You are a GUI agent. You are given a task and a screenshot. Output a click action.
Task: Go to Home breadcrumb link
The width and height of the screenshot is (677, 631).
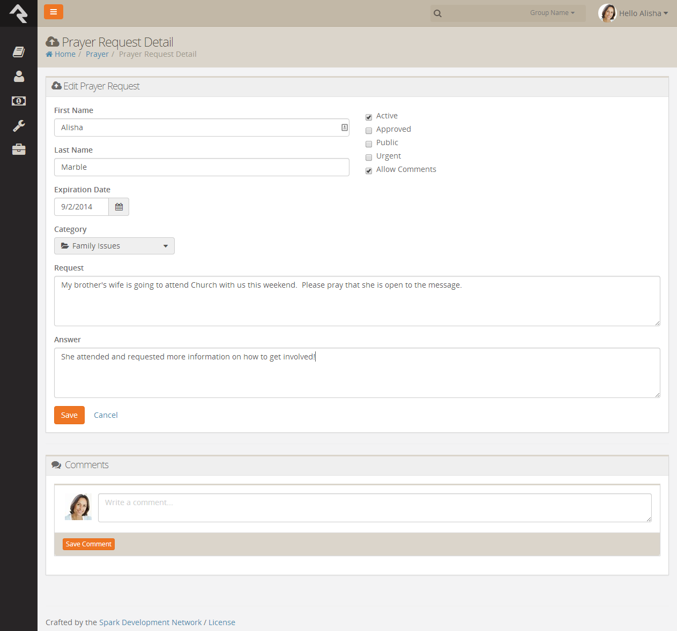point(61,54)
